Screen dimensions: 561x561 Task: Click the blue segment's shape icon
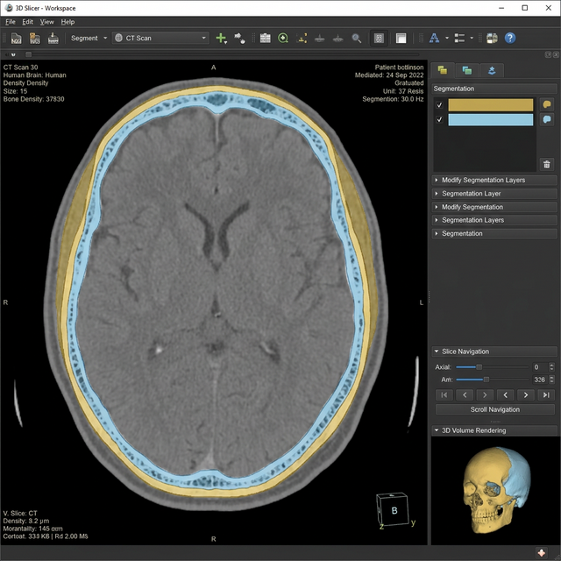coord(547,119)
